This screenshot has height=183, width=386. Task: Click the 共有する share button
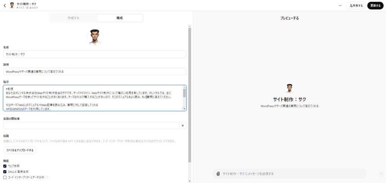[356, 6]
